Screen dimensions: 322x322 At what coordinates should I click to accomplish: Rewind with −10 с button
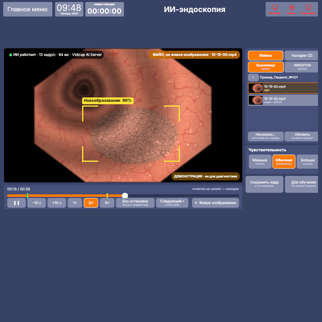[x=37, y=203]
